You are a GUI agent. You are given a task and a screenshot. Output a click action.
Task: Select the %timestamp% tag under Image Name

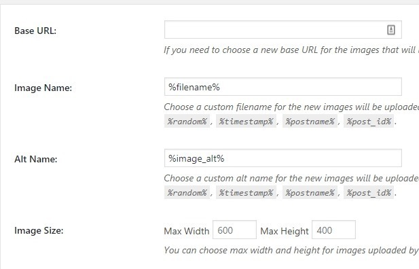[x=246, y=122]
